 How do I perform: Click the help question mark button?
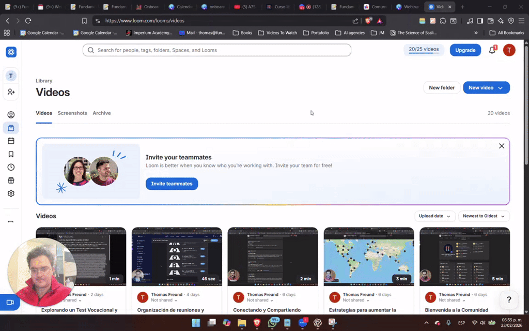[x=509, y=299]
